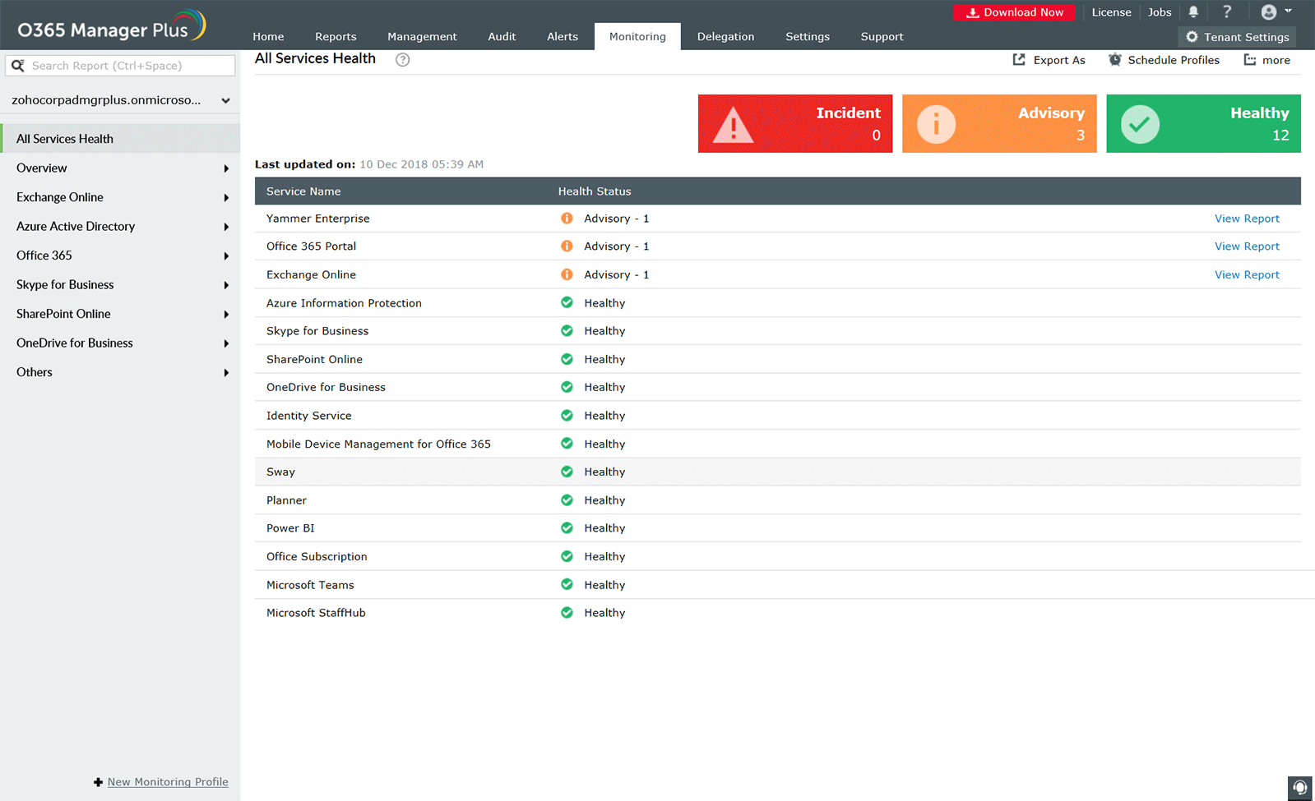Image resolution: width=1315 pixels, height=801 pixels.
Task: Switch to the Management tab
Action: [422, 36]
